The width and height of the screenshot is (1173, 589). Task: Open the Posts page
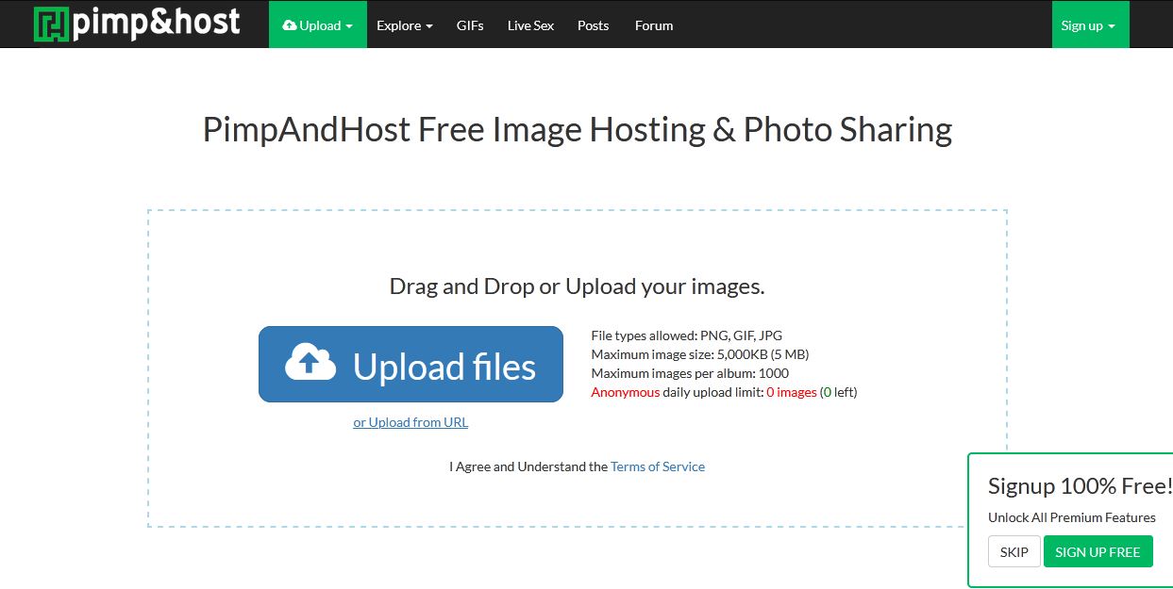(594, 25)
